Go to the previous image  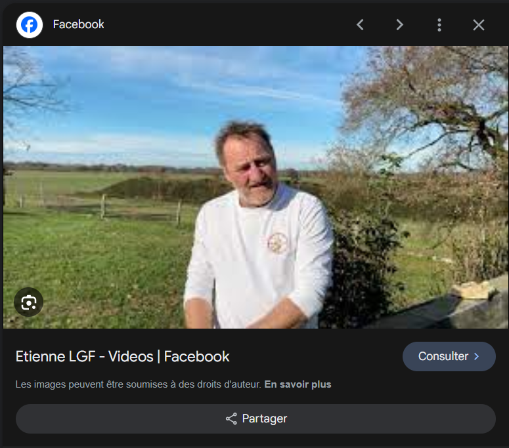point(360,25)
